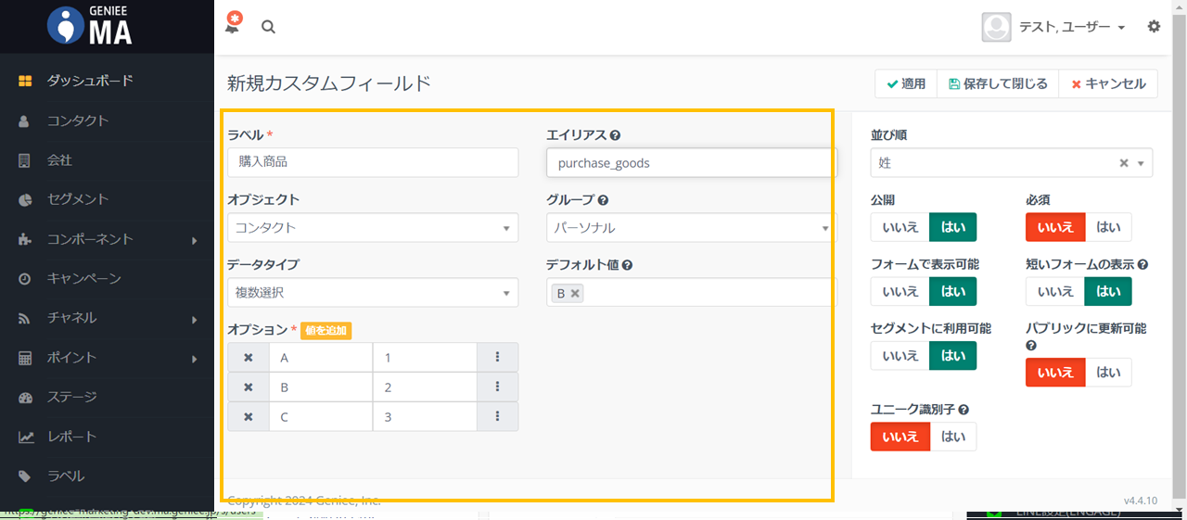Click the キャンセル button
Screen dimensions: 1187x520
click(x=1108, y=83)
